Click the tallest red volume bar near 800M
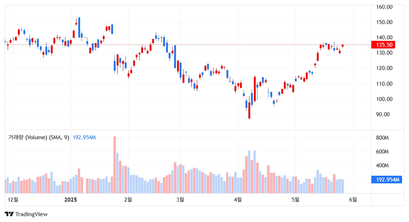 coord(115,165)
